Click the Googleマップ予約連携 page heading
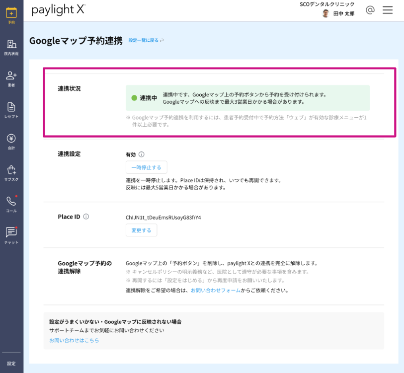 click(x=76, y=41)
